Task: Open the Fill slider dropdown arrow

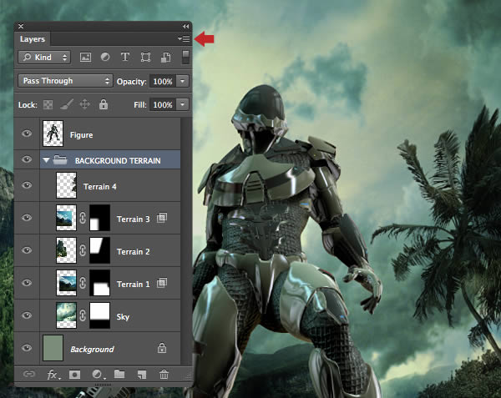Action: coord(182,104)
